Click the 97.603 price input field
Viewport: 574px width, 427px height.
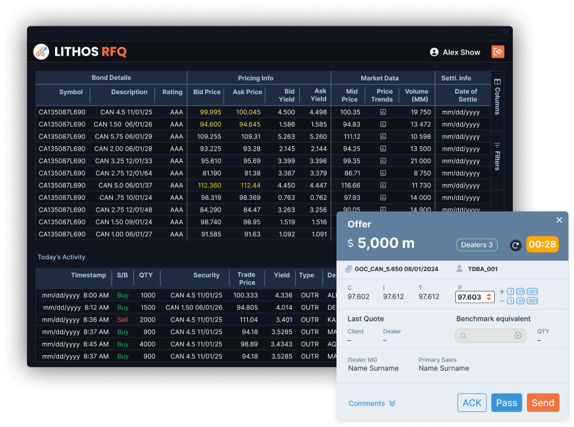click(474, 297)
